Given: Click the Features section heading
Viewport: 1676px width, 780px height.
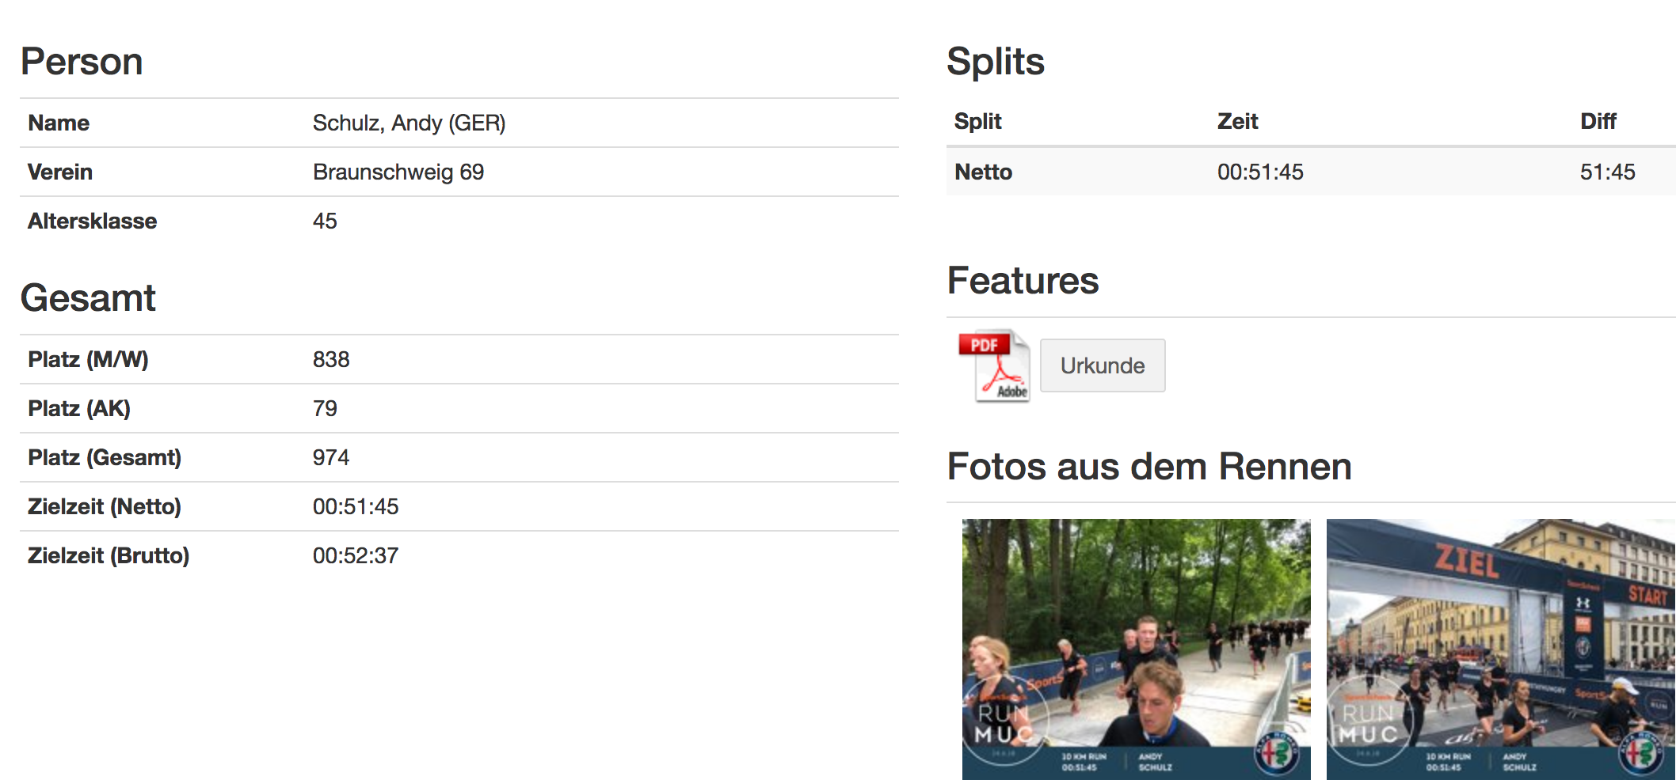Looking at the screenshot, I should (1023, 280).
